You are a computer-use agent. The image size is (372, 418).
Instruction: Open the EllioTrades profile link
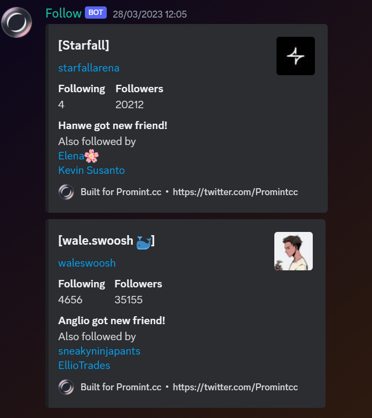point(84,365)
